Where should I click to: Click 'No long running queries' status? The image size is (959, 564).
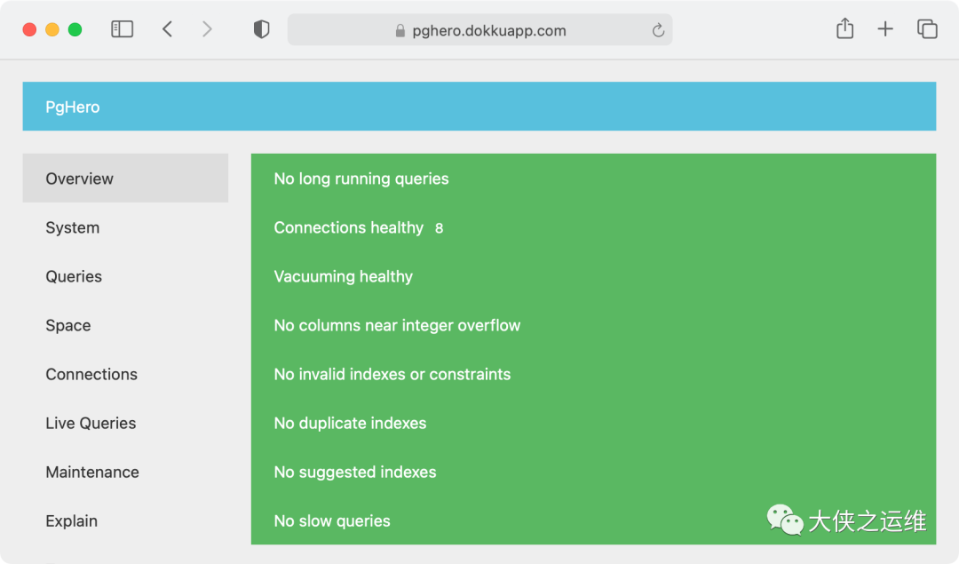pyautogui.click(x=361, y=179)
